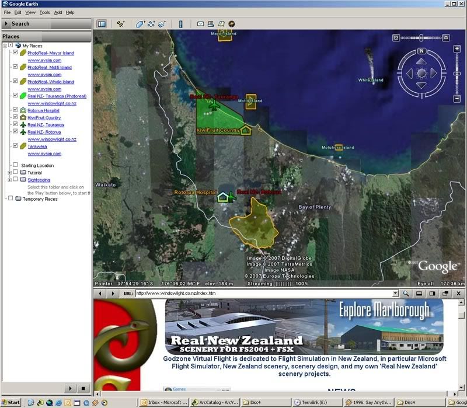Viewport: 467px width, 408px height.
Task: Pan map up with compass arrow
Action: pos(421,61)
